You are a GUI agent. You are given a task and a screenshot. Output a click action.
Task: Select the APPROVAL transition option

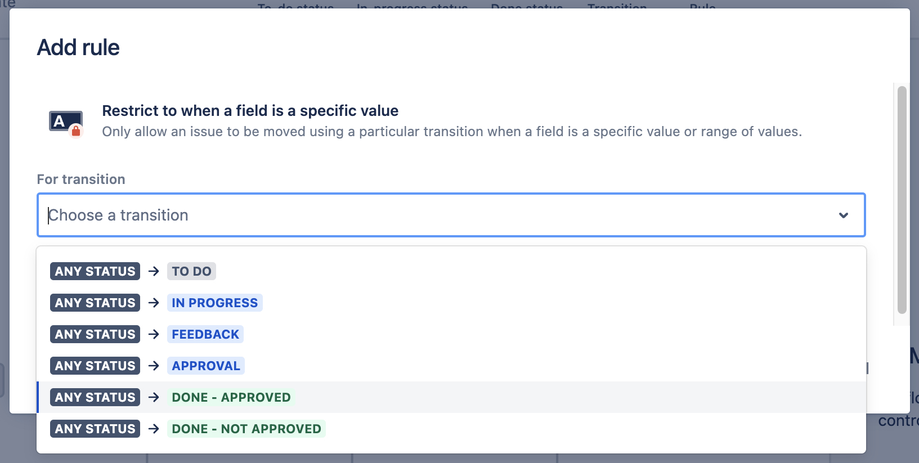pos(206,366)
